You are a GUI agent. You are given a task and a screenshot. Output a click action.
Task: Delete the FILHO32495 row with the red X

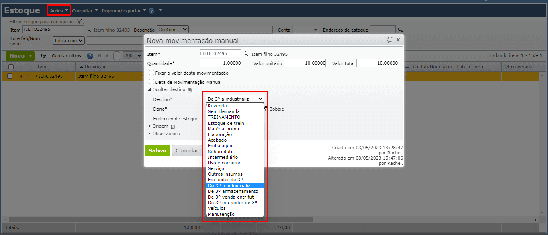[21, 76]
